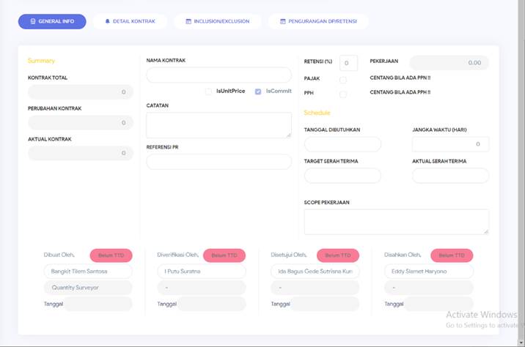525x347 pixels.
Task: Go to Pengurangan DP/Retensi tab
Action: 318,22
